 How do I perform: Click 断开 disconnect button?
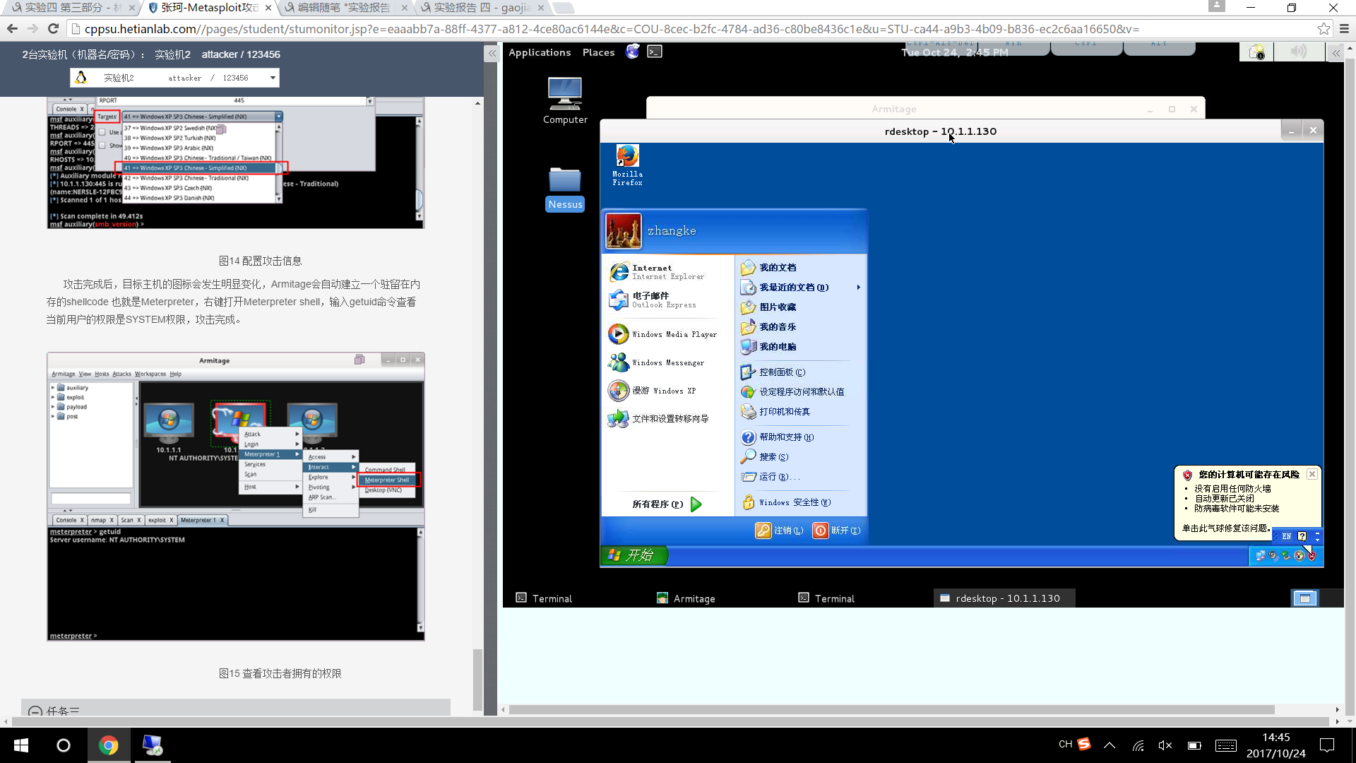click(837, 531)
